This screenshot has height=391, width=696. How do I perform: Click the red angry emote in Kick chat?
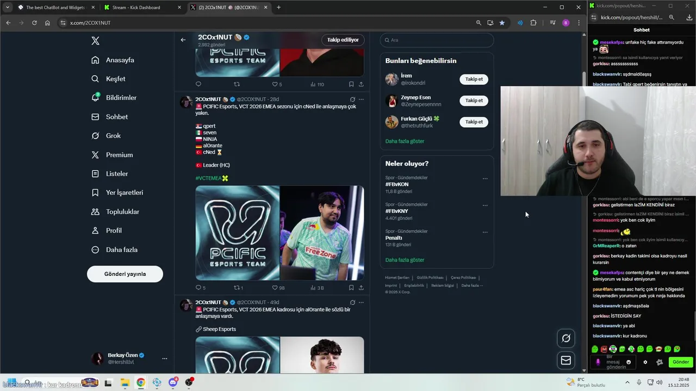604,349
